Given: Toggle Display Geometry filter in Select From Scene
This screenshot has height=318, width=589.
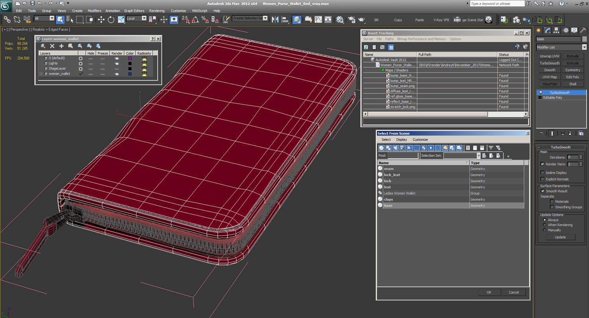Looking at the screenshot, I should [381, 148].
